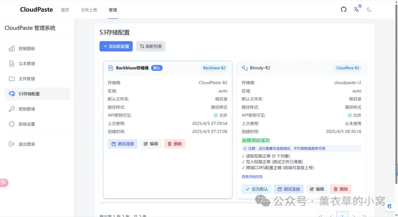Open the 文件上传 nav item
The height and width of the screenshot is (217, 398).
pyautogui.click(x=89, y=10)
